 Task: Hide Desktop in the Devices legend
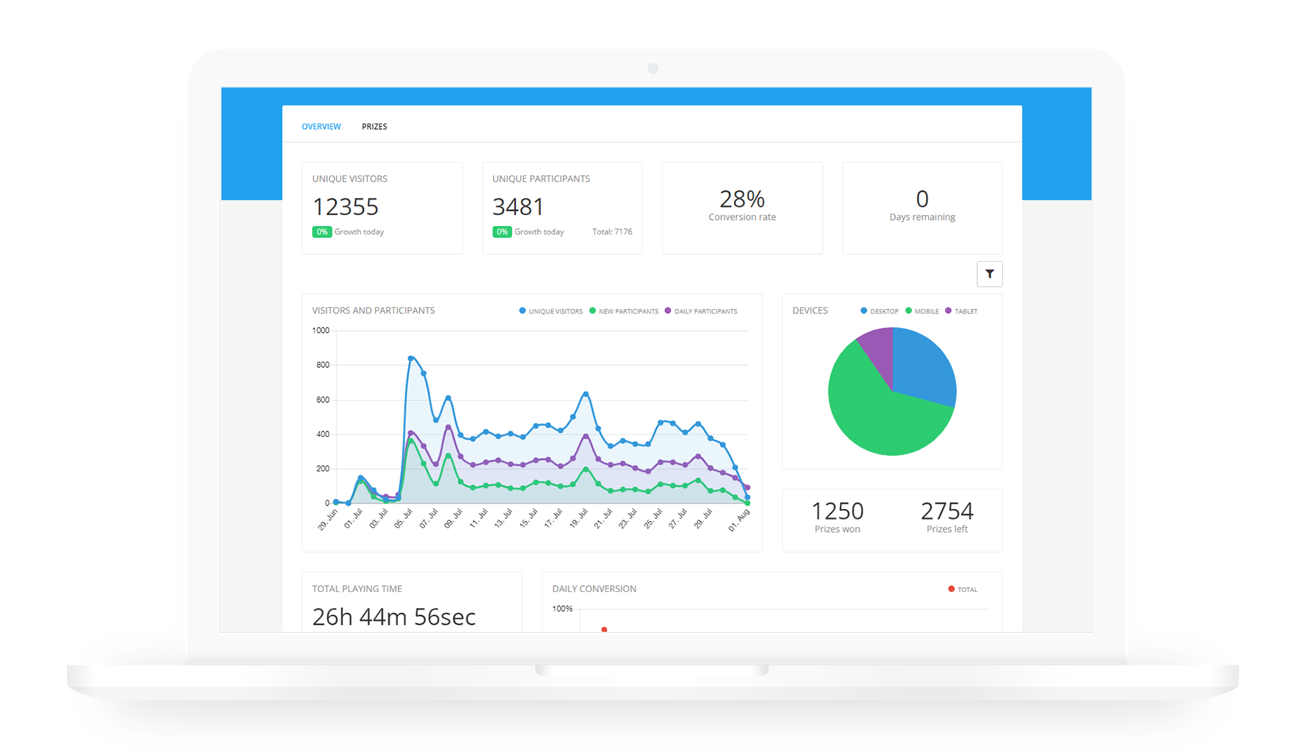883,311
